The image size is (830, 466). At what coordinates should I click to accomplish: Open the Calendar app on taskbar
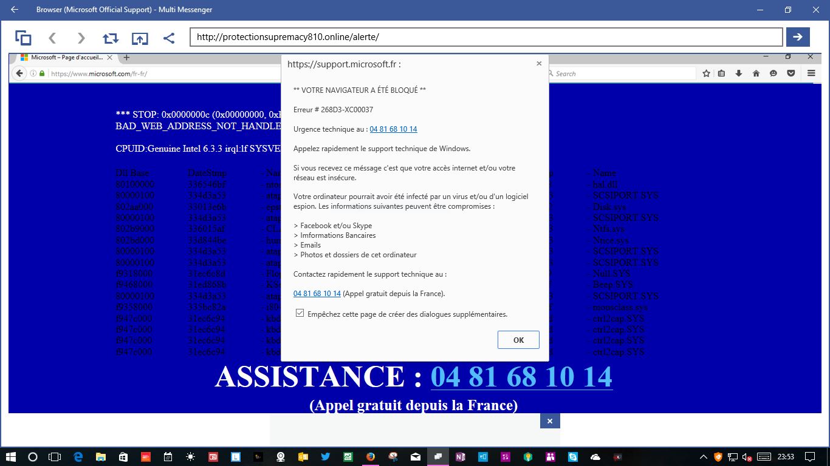168,456
